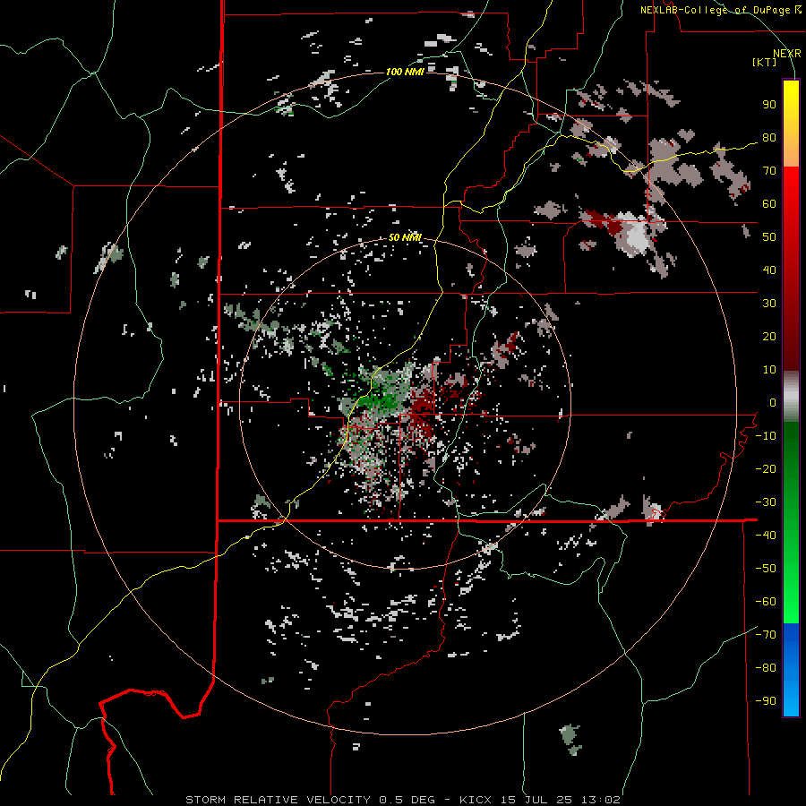The height and width of the screenshot is (806, 806).
Task: Click the 80 value on velocity scale
Action: (x=769, y=138)
